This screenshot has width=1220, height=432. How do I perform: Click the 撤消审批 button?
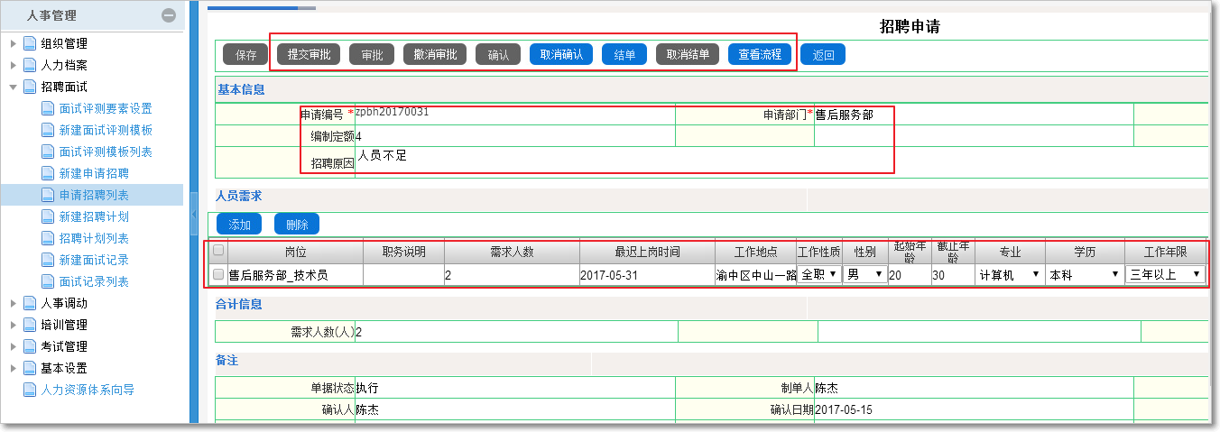tap(435, 54)
